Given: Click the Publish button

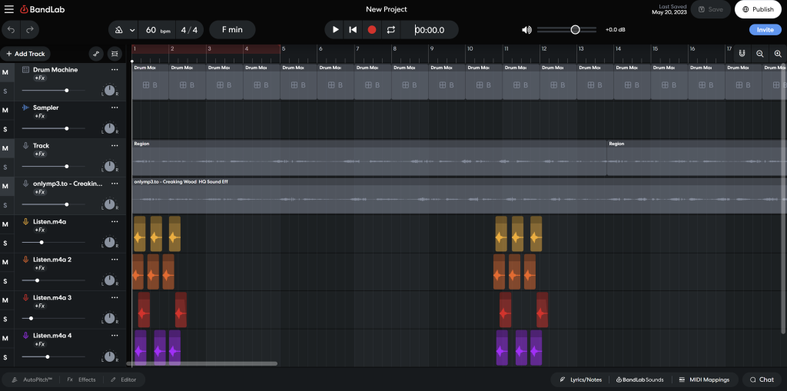Looking at the screenshot, I should (758, 9).
